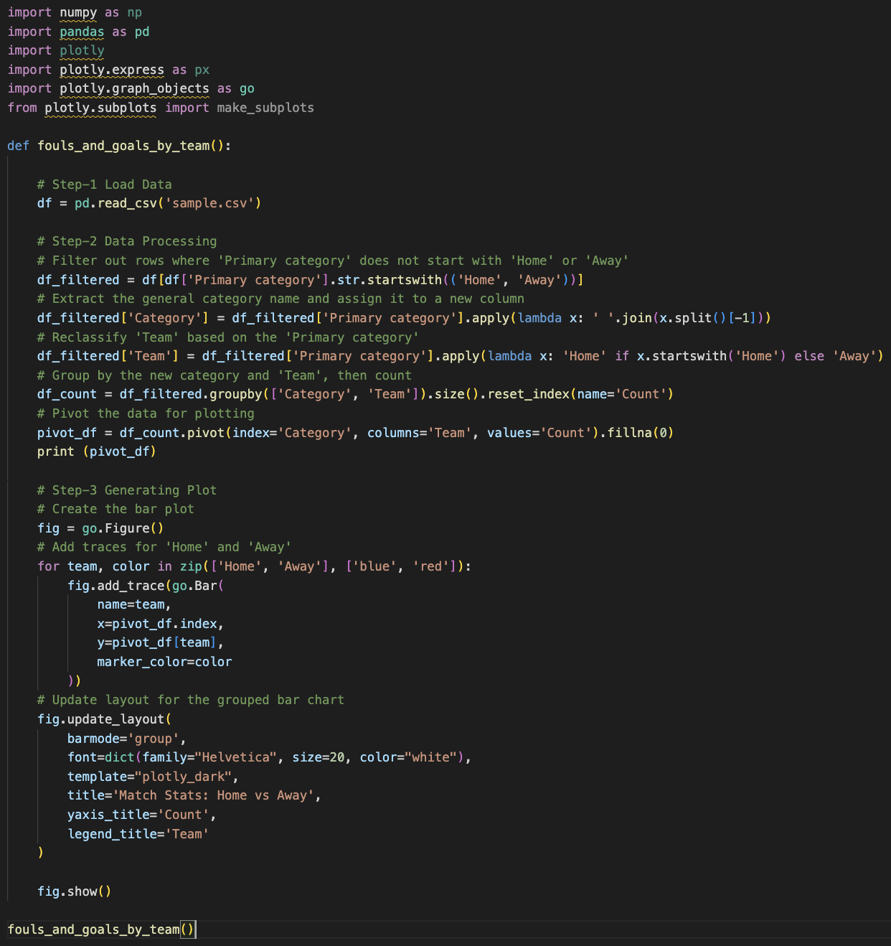
Task: Click the '# Reclassify 'Team'' comment
Action: coord(227,337)
